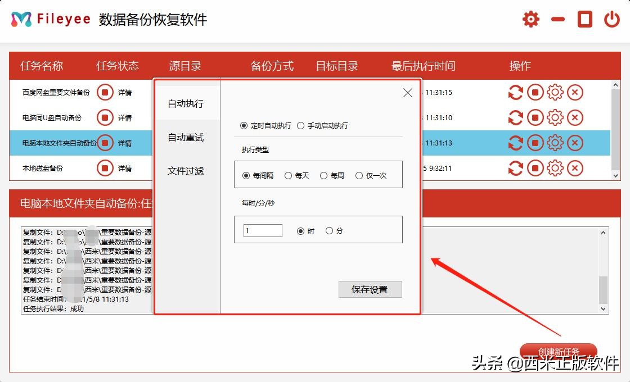Screen dimensions: 630x382
Task: Click the cancel X icon for 百度网盘重要文件备份
Action: (575, 92)
